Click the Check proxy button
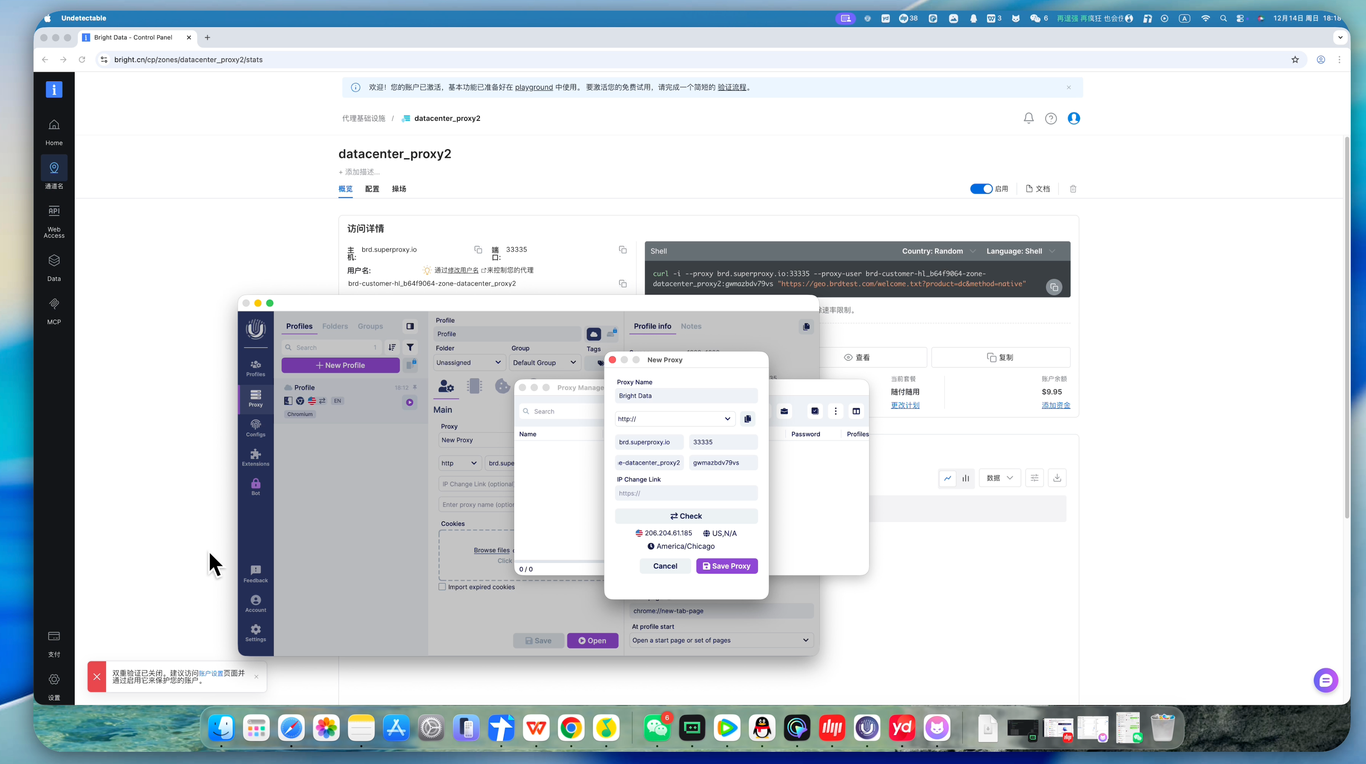 [686, 516]
